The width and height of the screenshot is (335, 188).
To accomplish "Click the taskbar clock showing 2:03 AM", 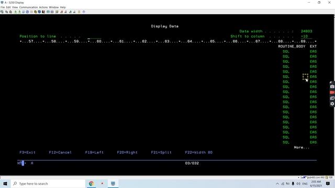I will (316, 183).
